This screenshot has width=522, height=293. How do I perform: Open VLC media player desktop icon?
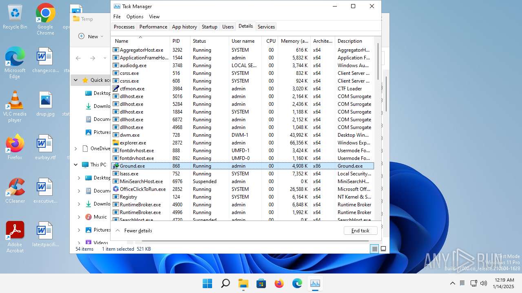click(15, 107)
